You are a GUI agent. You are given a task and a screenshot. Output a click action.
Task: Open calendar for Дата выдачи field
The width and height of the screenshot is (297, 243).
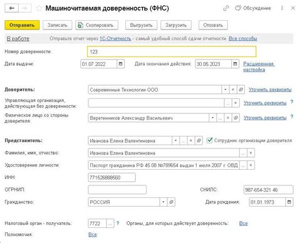tap(120, 64)
